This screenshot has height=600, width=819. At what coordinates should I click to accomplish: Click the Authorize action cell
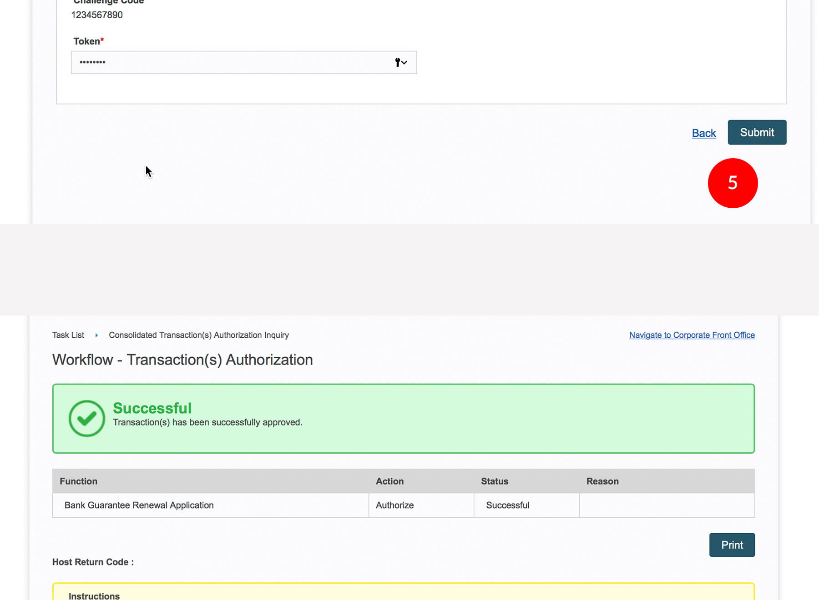tap(394, 505)
